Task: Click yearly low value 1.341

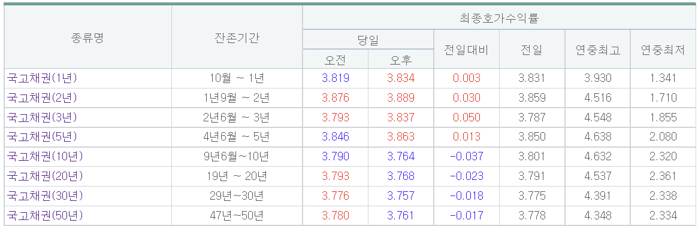Action: point(663,78)
